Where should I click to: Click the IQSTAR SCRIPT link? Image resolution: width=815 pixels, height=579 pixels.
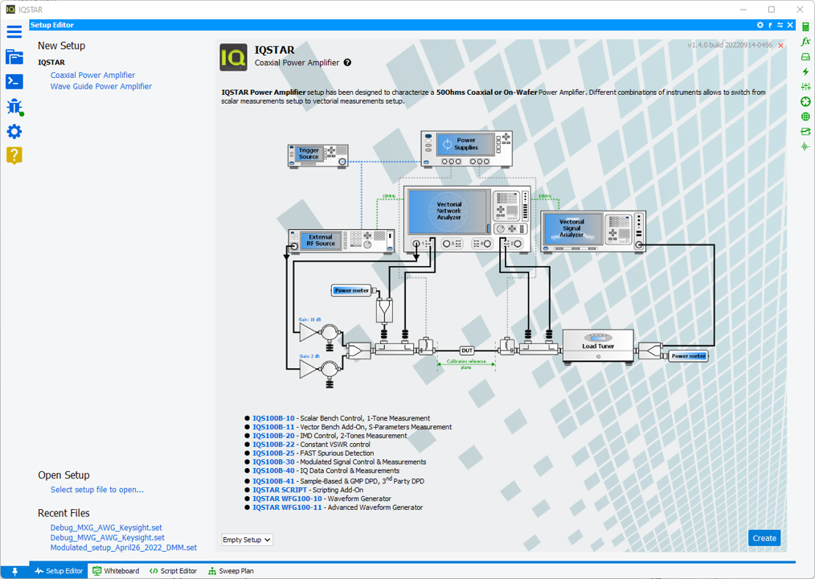click(280, 490)
